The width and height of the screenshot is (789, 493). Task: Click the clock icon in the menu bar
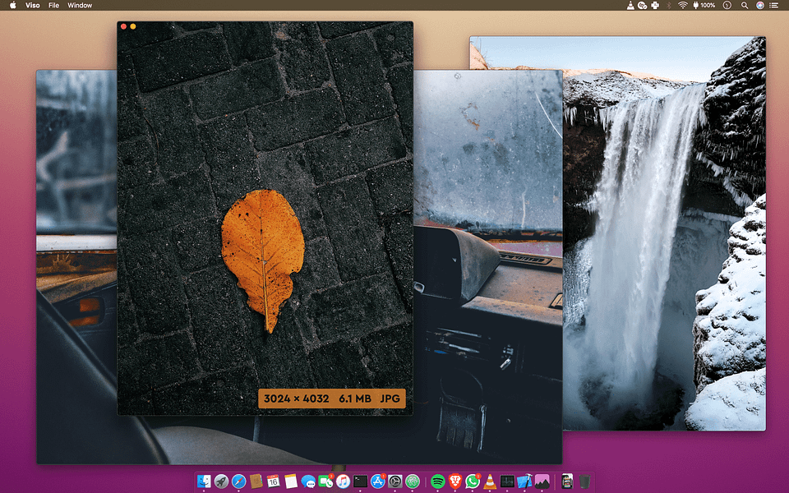pyautogui.click(x=727, y=5)
